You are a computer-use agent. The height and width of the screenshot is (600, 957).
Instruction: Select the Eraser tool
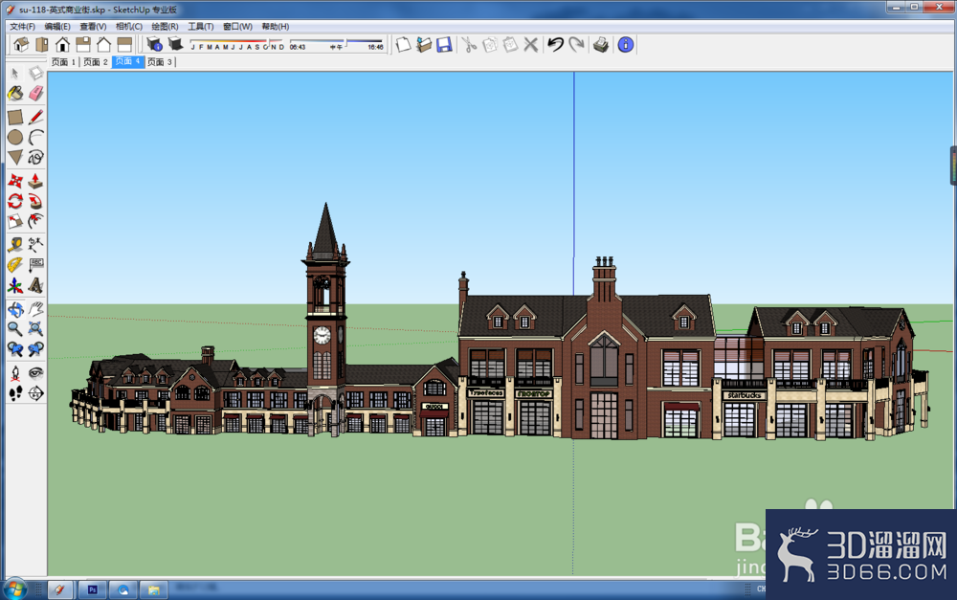tap(36, 94)
